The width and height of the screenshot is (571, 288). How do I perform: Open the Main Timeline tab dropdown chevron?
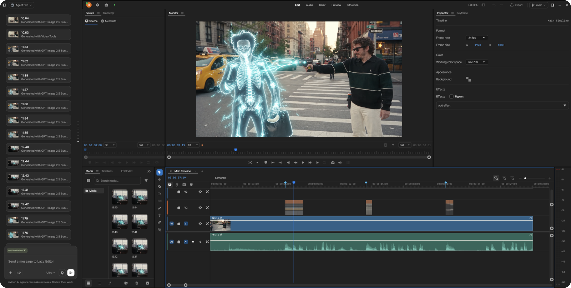[195, 171]
